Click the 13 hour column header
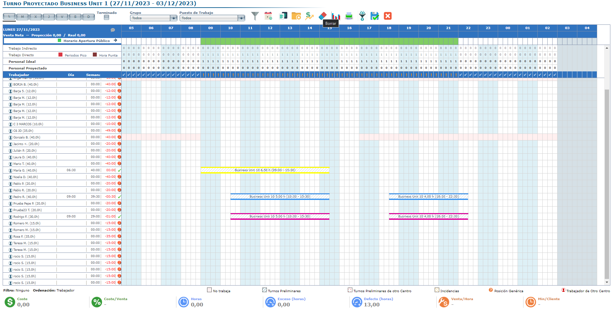Viewport: 614px width, 312px height. click(290, 28)
